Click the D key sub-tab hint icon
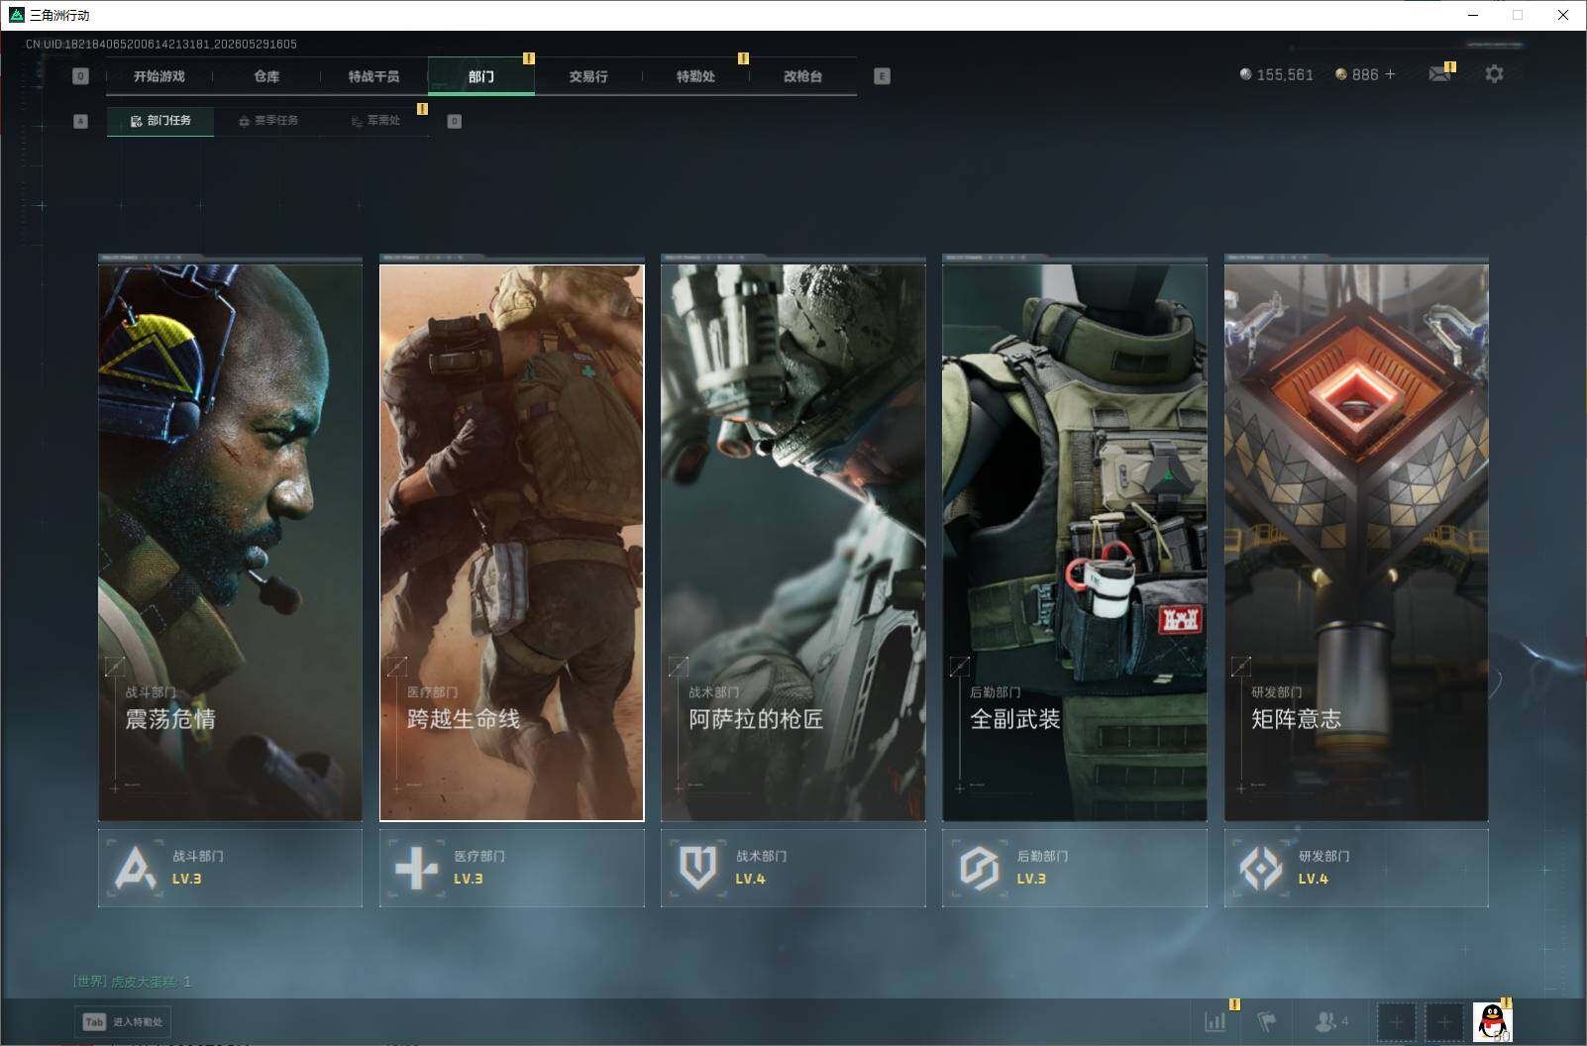This screenshot has height=1046, width=1587. (x=455, y=121)
